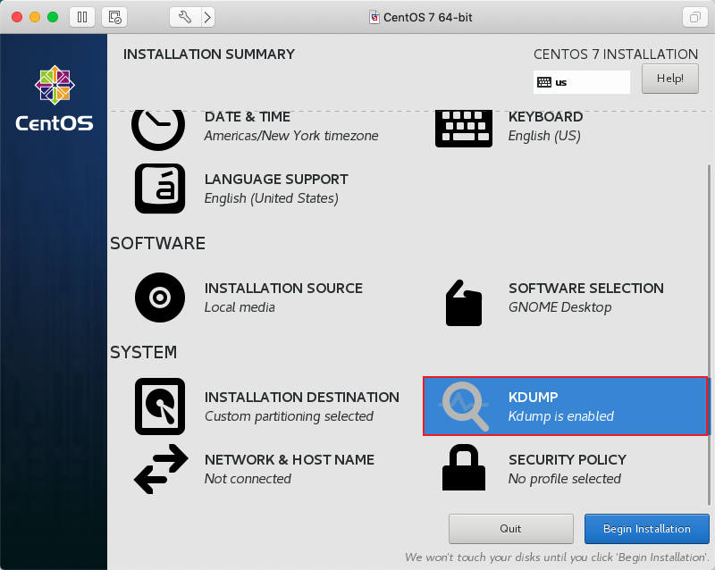Select NETWORK & HOST NAME heading
The image size is (715, 570).
[290, 459]
